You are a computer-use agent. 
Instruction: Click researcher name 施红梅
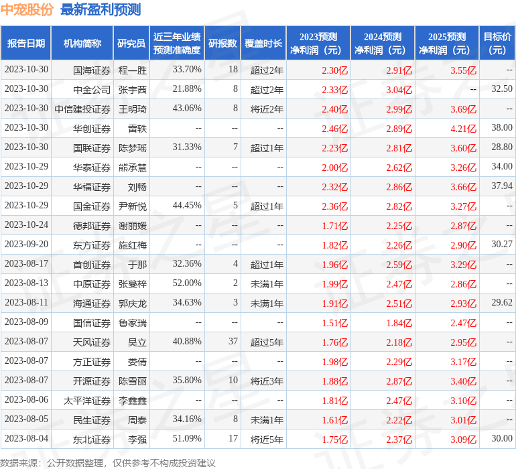point(133,245)
